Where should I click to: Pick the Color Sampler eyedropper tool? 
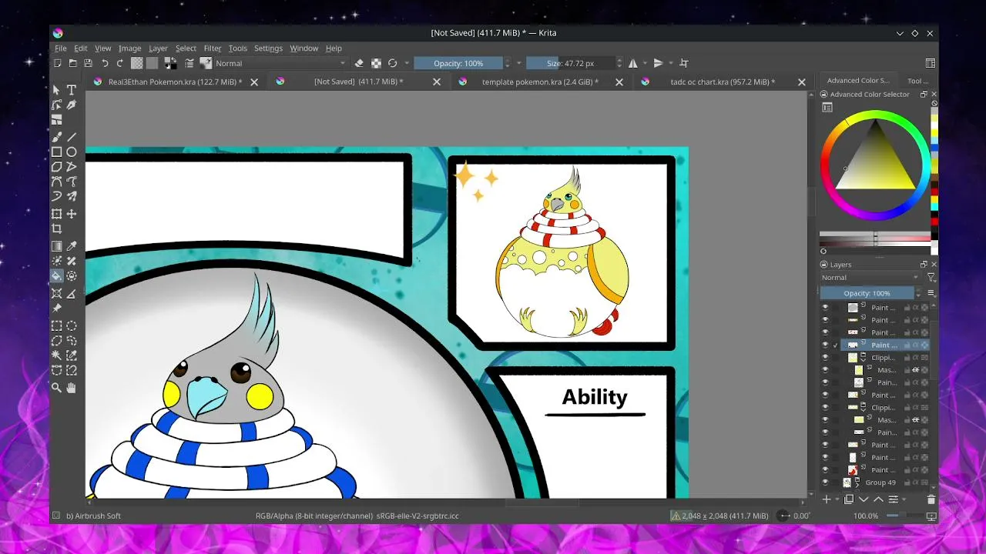(72, 246)
